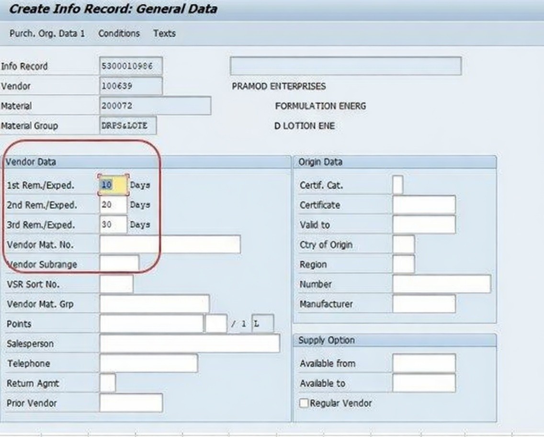Select the Vendor Subrange field

[119, 264]
